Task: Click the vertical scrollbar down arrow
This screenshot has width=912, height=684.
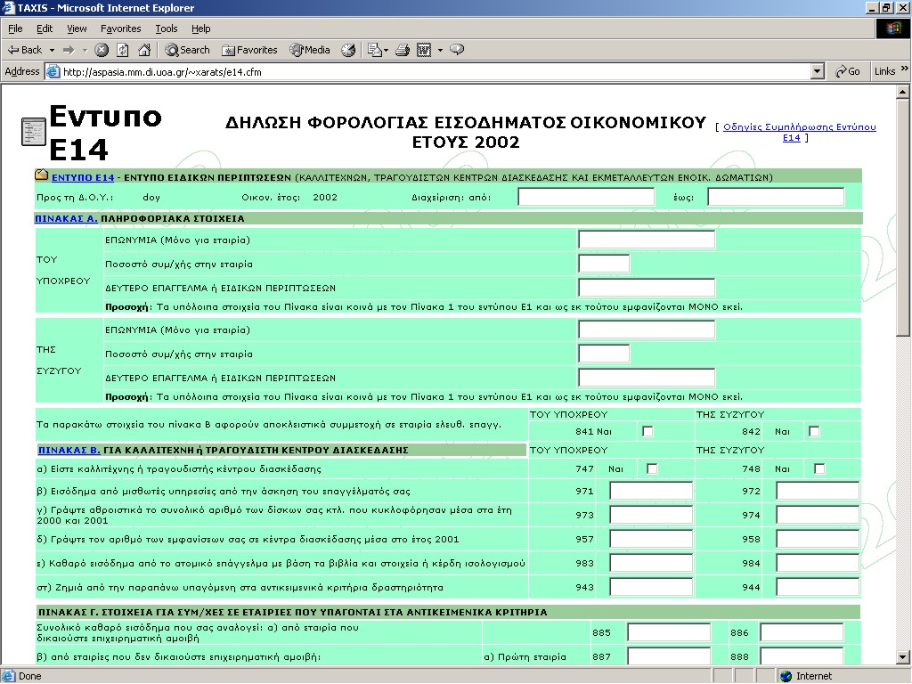Action: click(x=903, y=658)
